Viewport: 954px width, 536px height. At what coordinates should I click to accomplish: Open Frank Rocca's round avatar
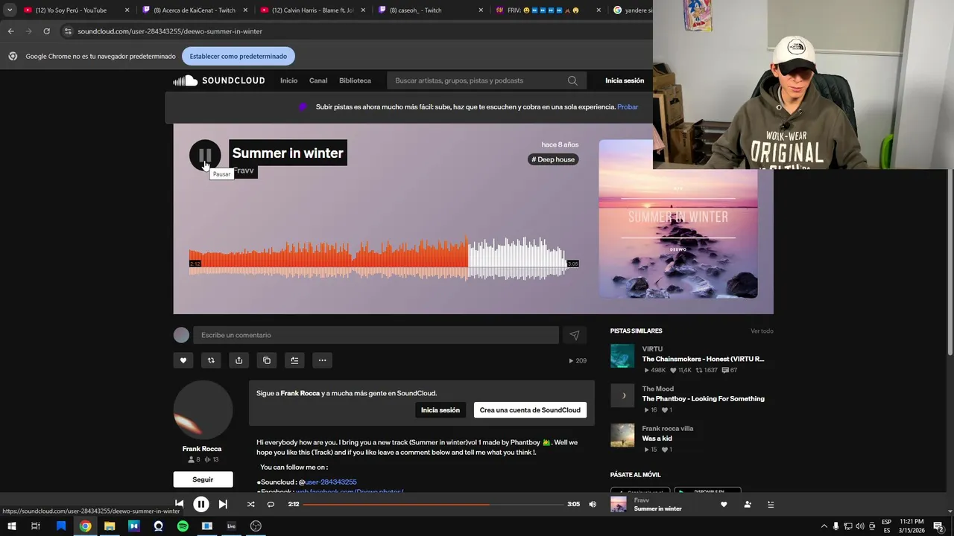(203, 410)
